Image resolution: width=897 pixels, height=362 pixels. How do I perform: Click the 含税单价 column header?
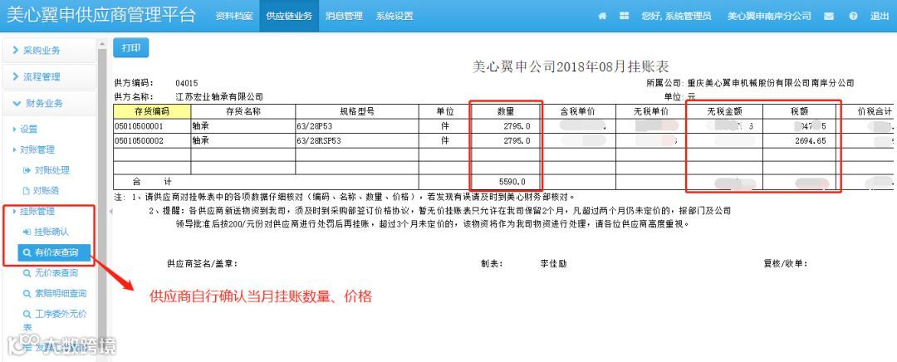(578, 111)
